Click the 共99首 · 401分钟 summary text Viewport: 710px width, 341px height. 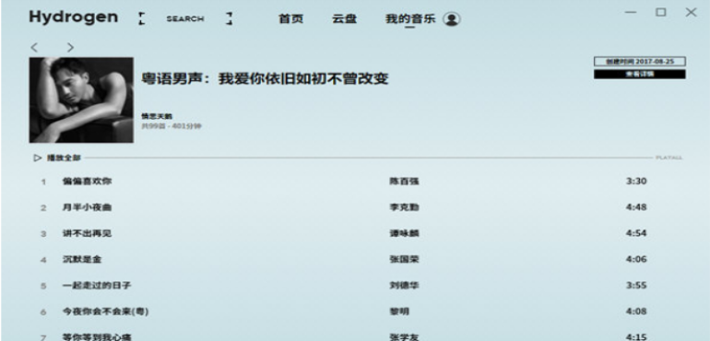click(x=172, y=126)
